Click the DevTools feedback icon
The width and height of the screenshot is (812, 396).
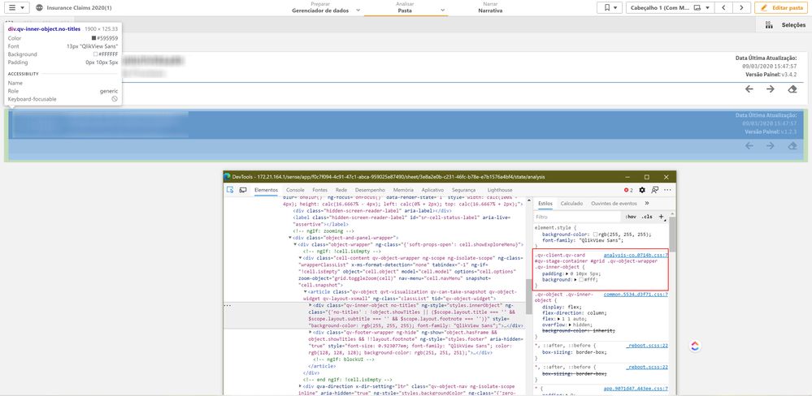pos(655,190)
